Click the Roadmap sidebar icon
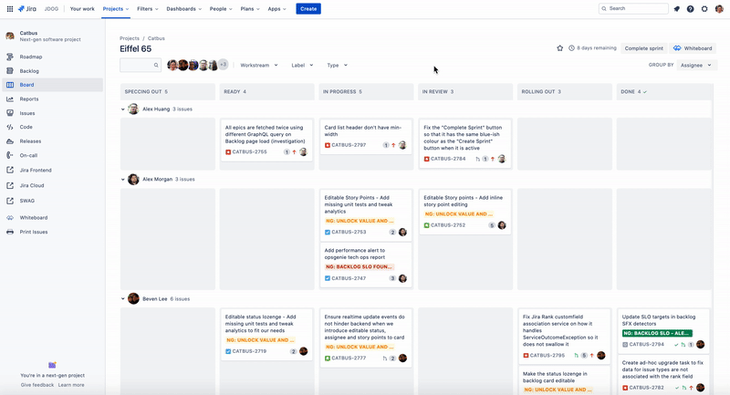Screen dimensions: 730x395 [10, 57]
